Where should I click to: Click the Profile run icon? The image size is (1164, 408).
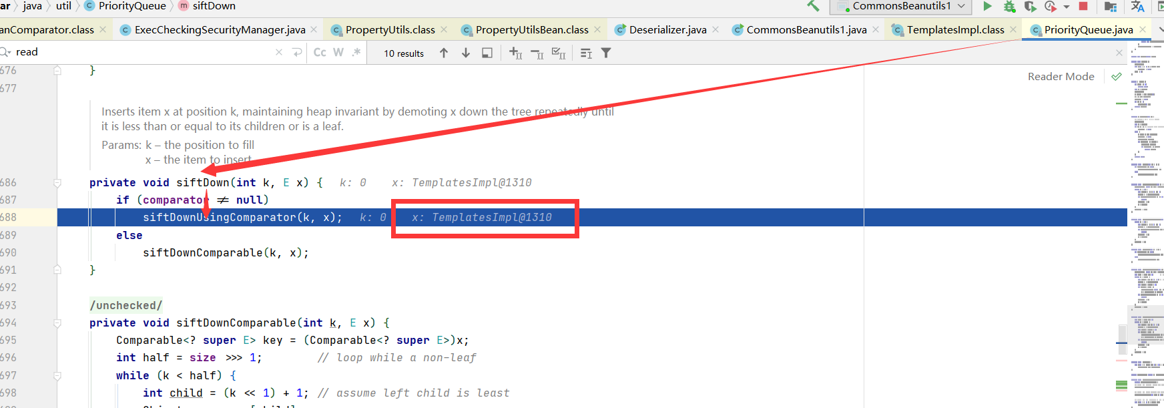pos(1051,6)
